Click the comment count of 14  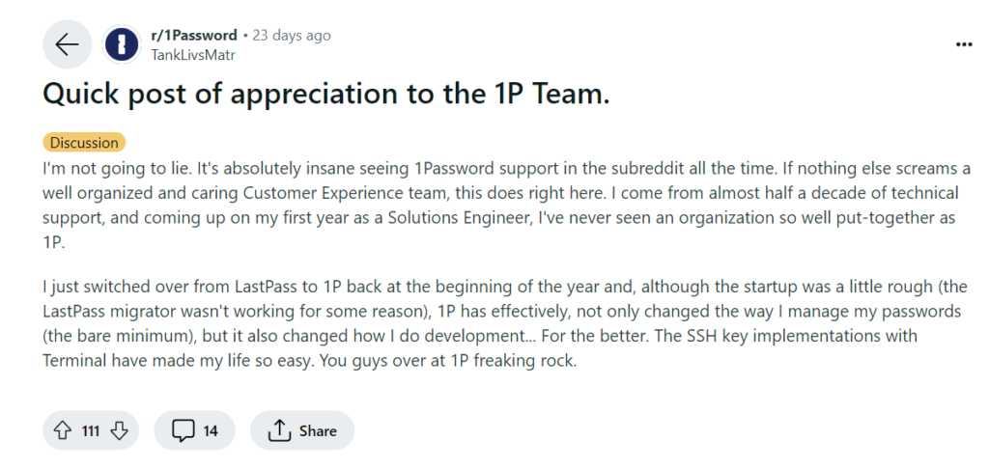211,430
